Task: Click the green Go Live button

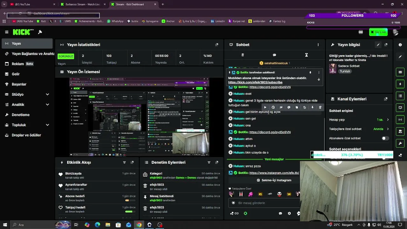Action: tap(378, 32)
